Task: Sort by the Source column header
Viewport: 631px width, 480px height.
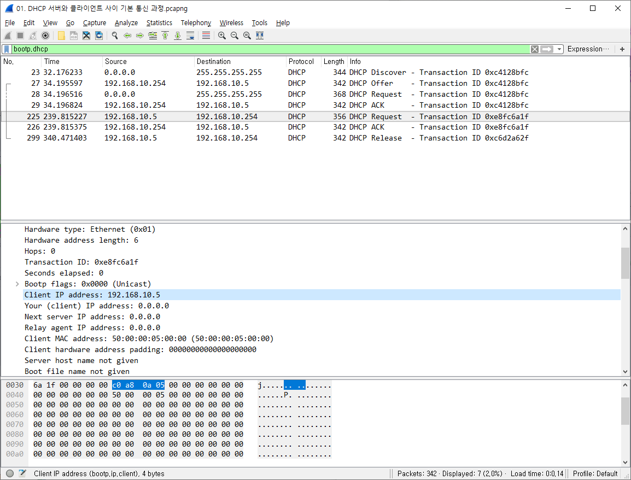Action: [148, 62]
